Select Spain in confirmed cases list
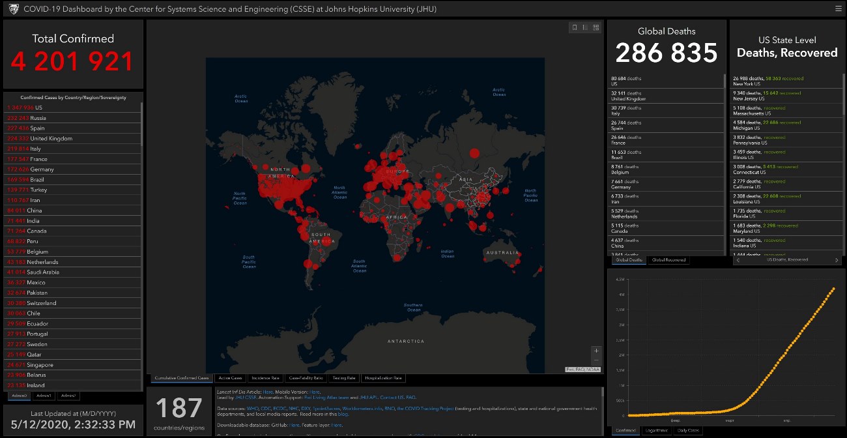 [x=72, y=128]
